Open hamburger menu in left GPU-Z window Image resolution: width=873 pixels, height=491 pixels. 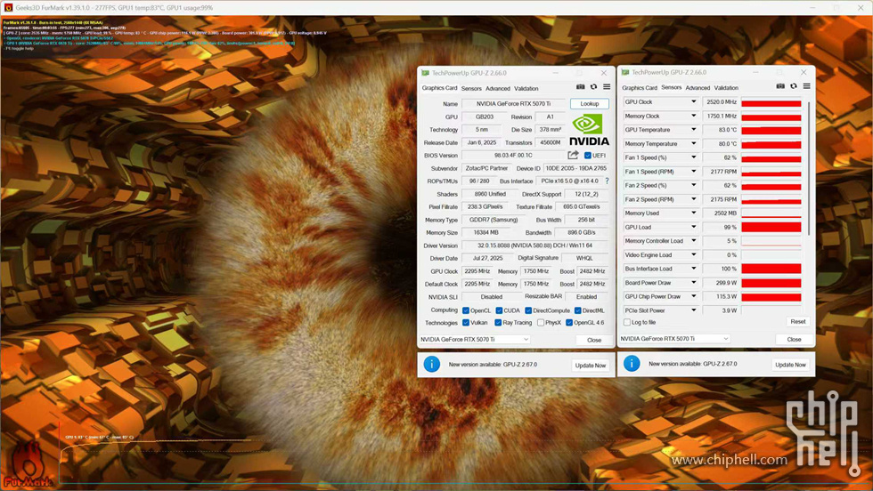coord(607,87)
